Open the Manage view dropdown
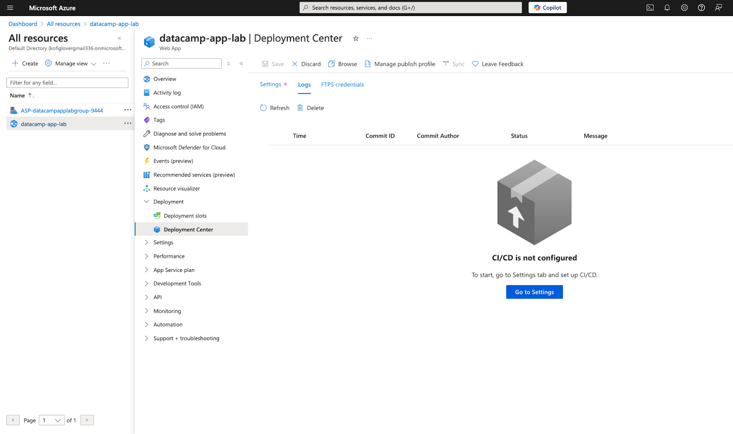This screenshot has height=434, width=733. coord(71,64)
